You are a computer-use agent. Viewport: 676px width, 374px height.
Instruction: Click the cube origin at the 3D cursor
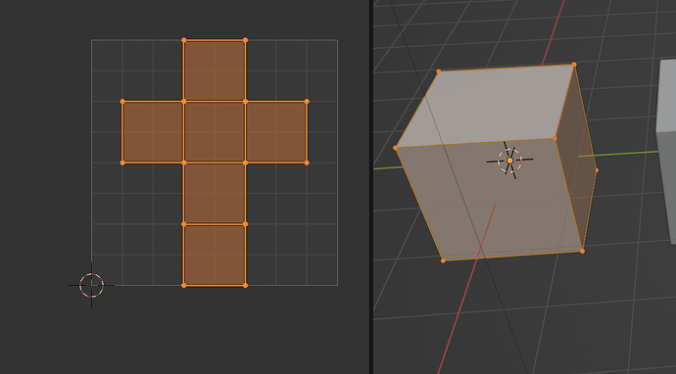coord(510,161)
